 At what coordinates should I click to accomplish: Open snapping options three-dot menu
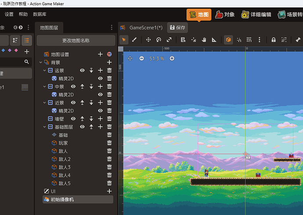point(260,40)
